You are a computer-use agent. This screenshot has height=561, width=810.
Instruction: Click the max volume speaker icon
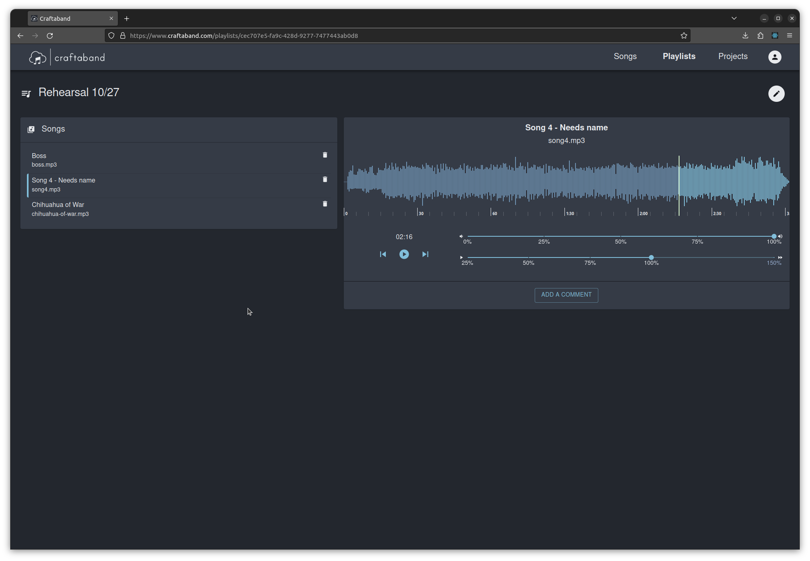(780, 236)
